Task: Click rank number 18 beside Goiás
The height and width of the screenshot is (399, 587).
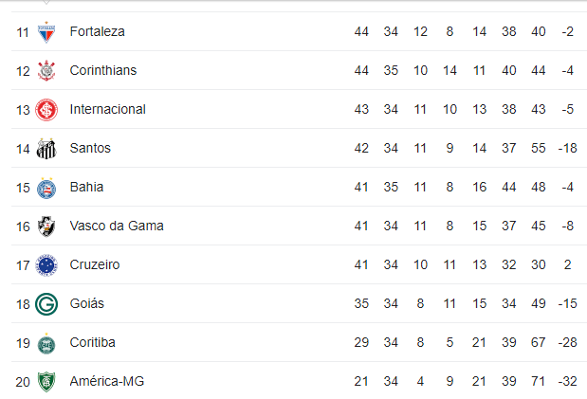Action: tap(23, 304)
